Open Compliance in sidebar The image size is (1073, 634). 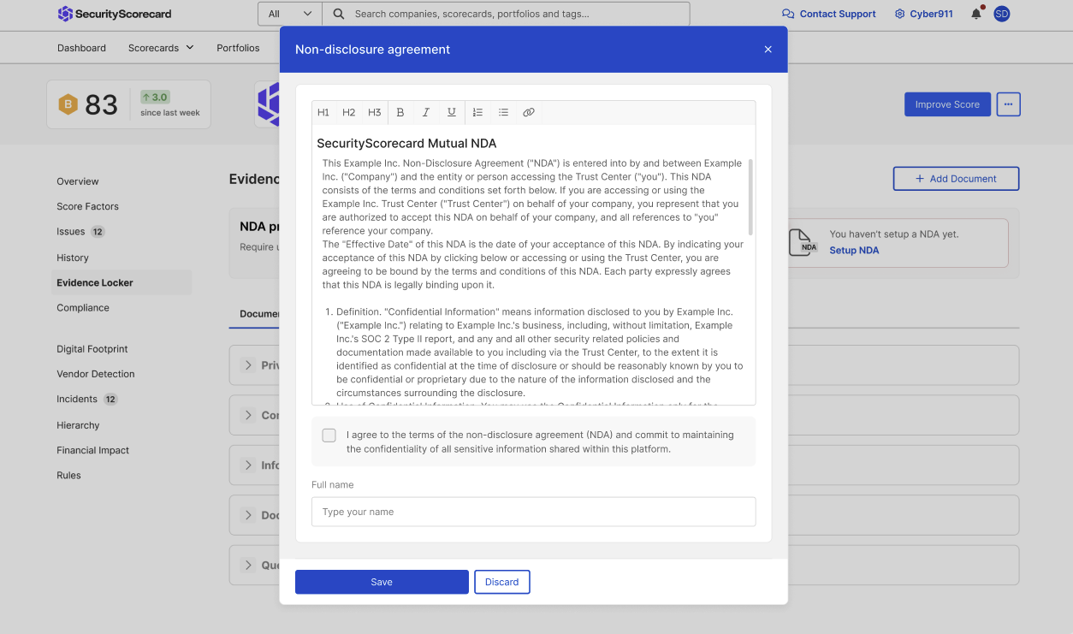click(83, 307)
